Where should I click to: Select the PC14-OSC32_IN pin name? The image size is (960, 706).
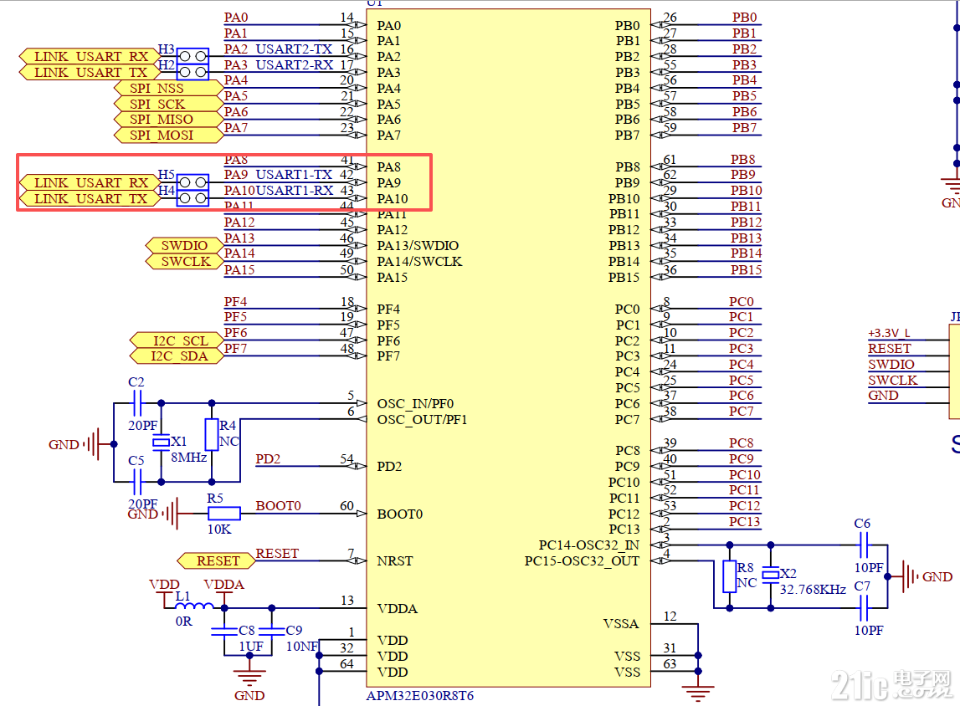tap(589, 545)
